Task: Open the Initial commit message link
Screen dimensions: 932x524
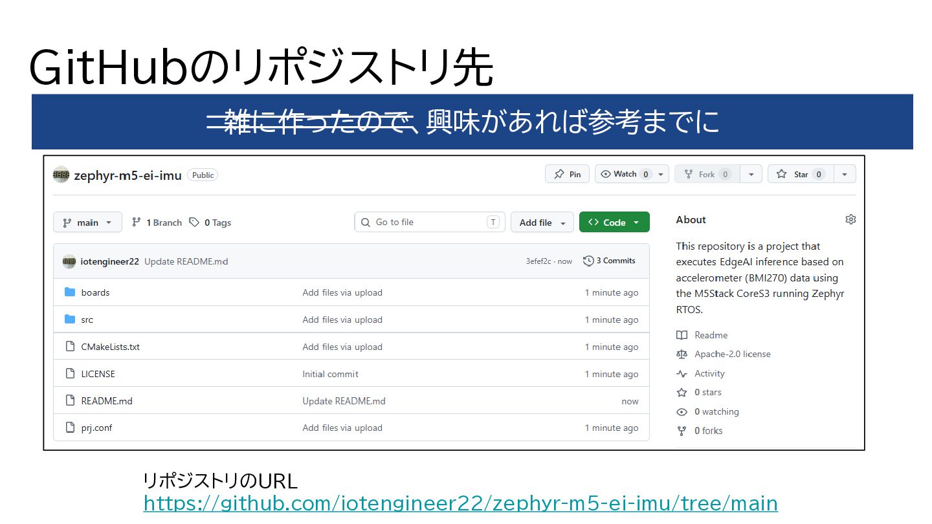Action: pos(330,374)
